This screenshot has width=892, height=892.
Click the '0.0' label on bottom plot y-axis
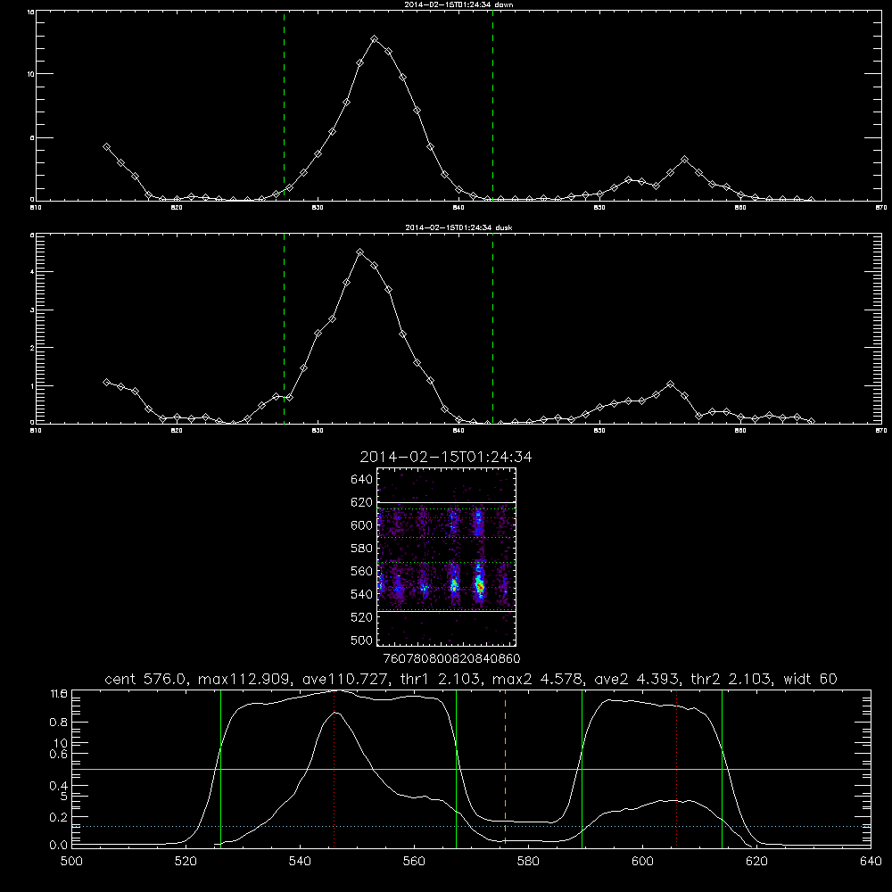(x=59, y=846)
